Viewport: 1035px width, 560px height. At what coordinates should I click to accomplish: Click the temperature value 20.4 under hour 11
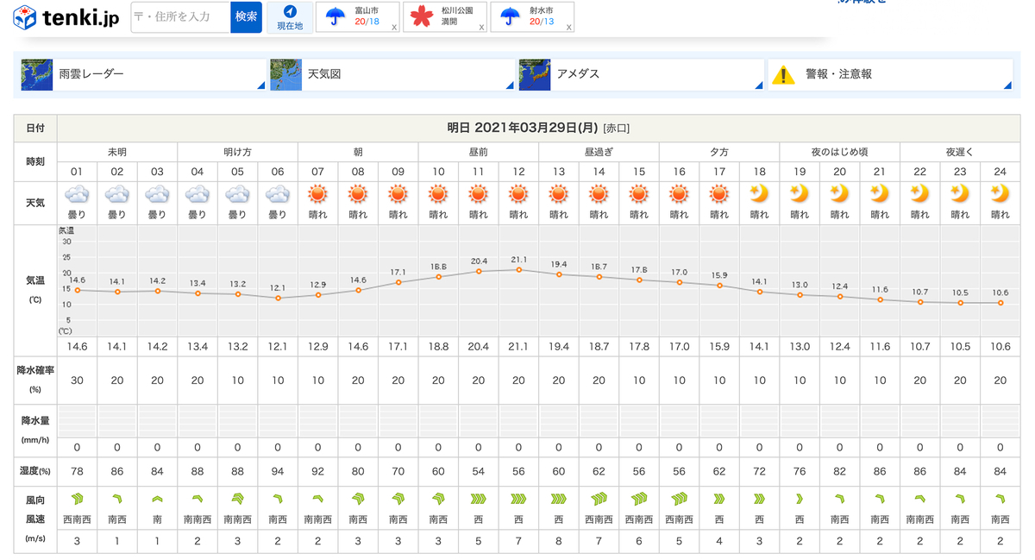tap(479, 347)
